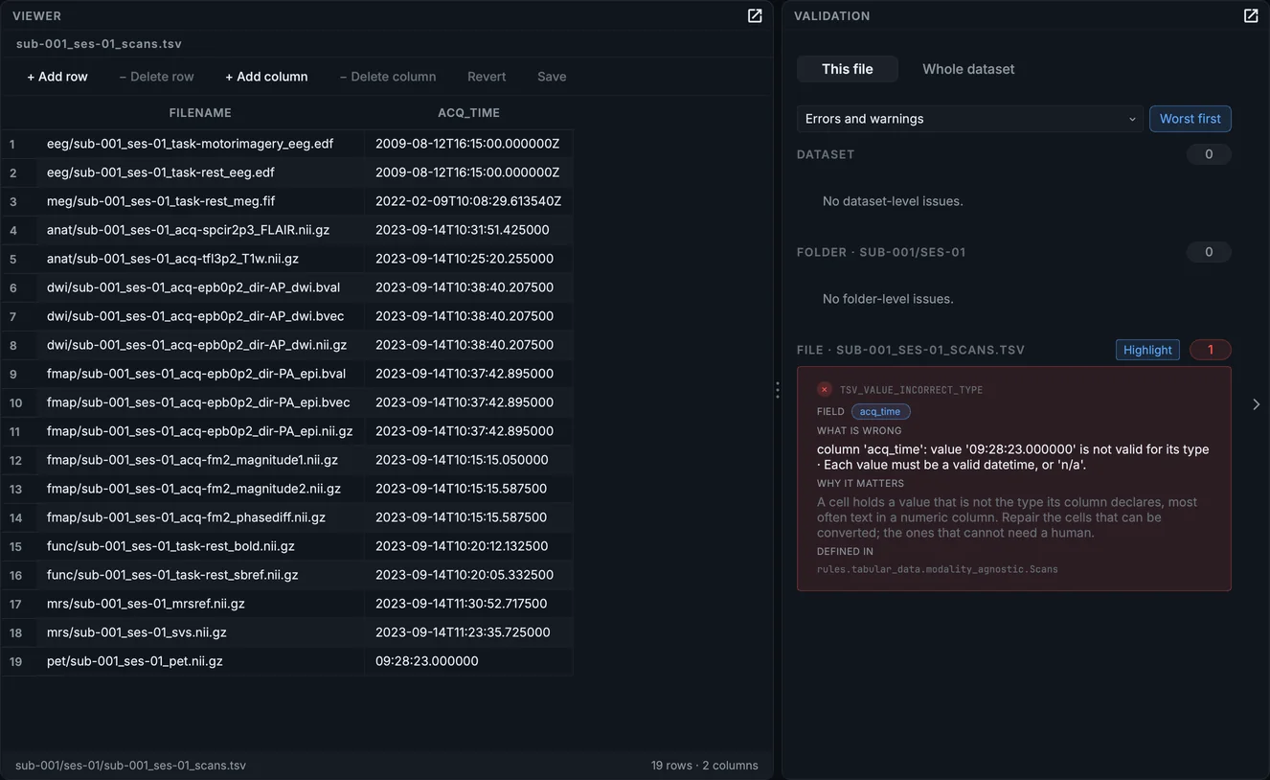Click the acq_time field tag
Screen dimensions: 1270x780
(880, 412)
